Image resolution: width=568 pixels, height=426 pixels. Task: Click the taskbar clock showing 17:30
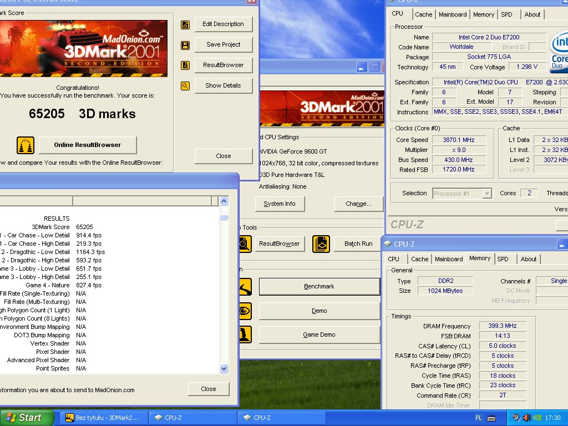click(553, 418)
